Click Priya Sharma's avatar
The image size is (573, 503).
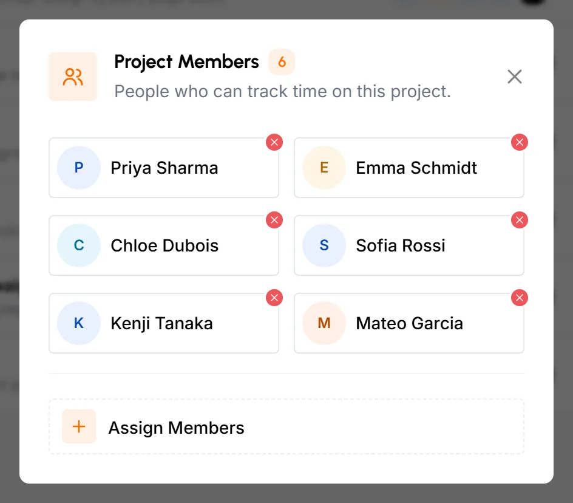coord(79,168)
